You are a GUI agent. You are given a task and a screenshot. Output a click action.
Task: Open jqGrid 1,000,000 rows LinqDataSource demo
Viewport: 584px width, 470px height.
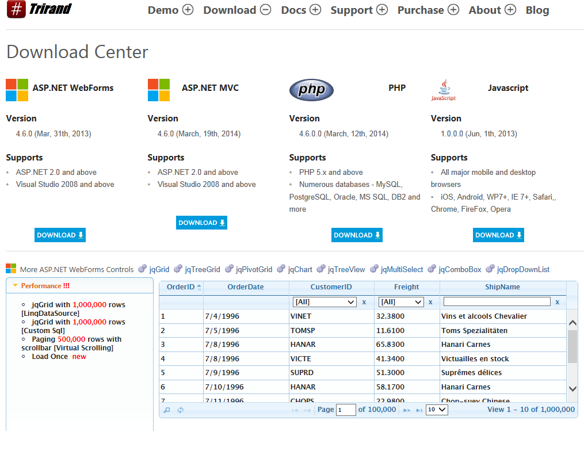(74, 309)
